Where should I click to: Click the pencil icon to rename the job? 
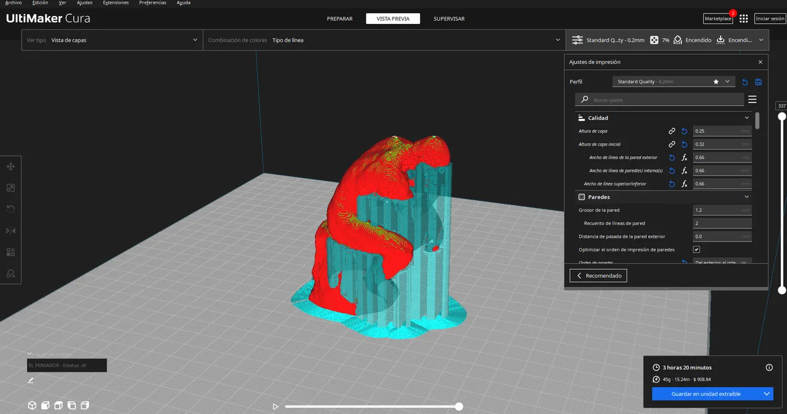click(x=31, y=380)
